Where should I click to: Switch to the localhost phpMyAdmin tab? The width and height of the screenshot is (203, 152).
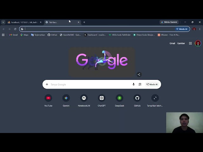point(25,22)
